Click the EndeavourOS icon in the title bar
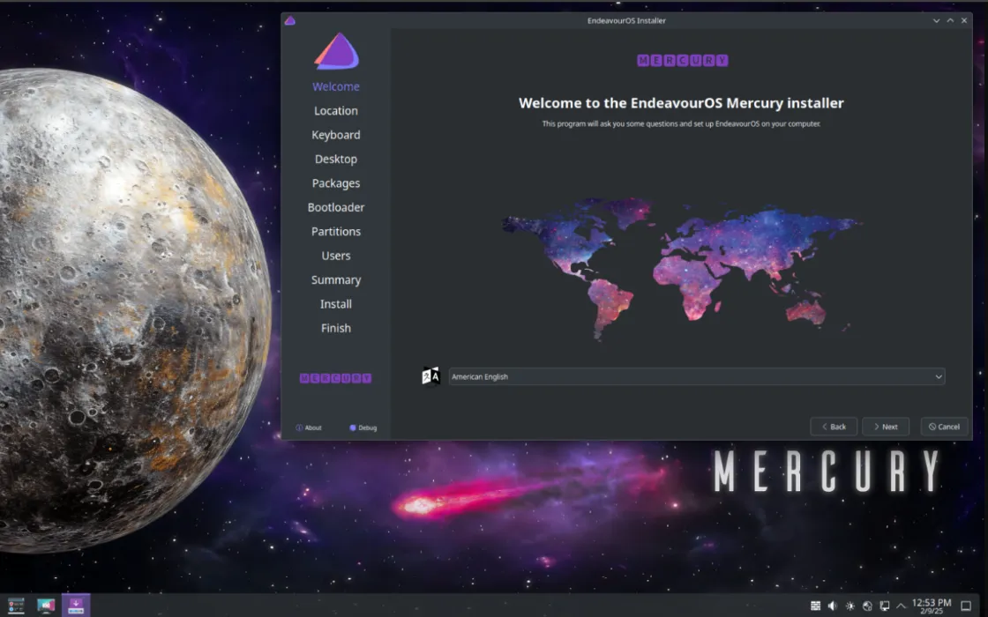 coord(290,20)
